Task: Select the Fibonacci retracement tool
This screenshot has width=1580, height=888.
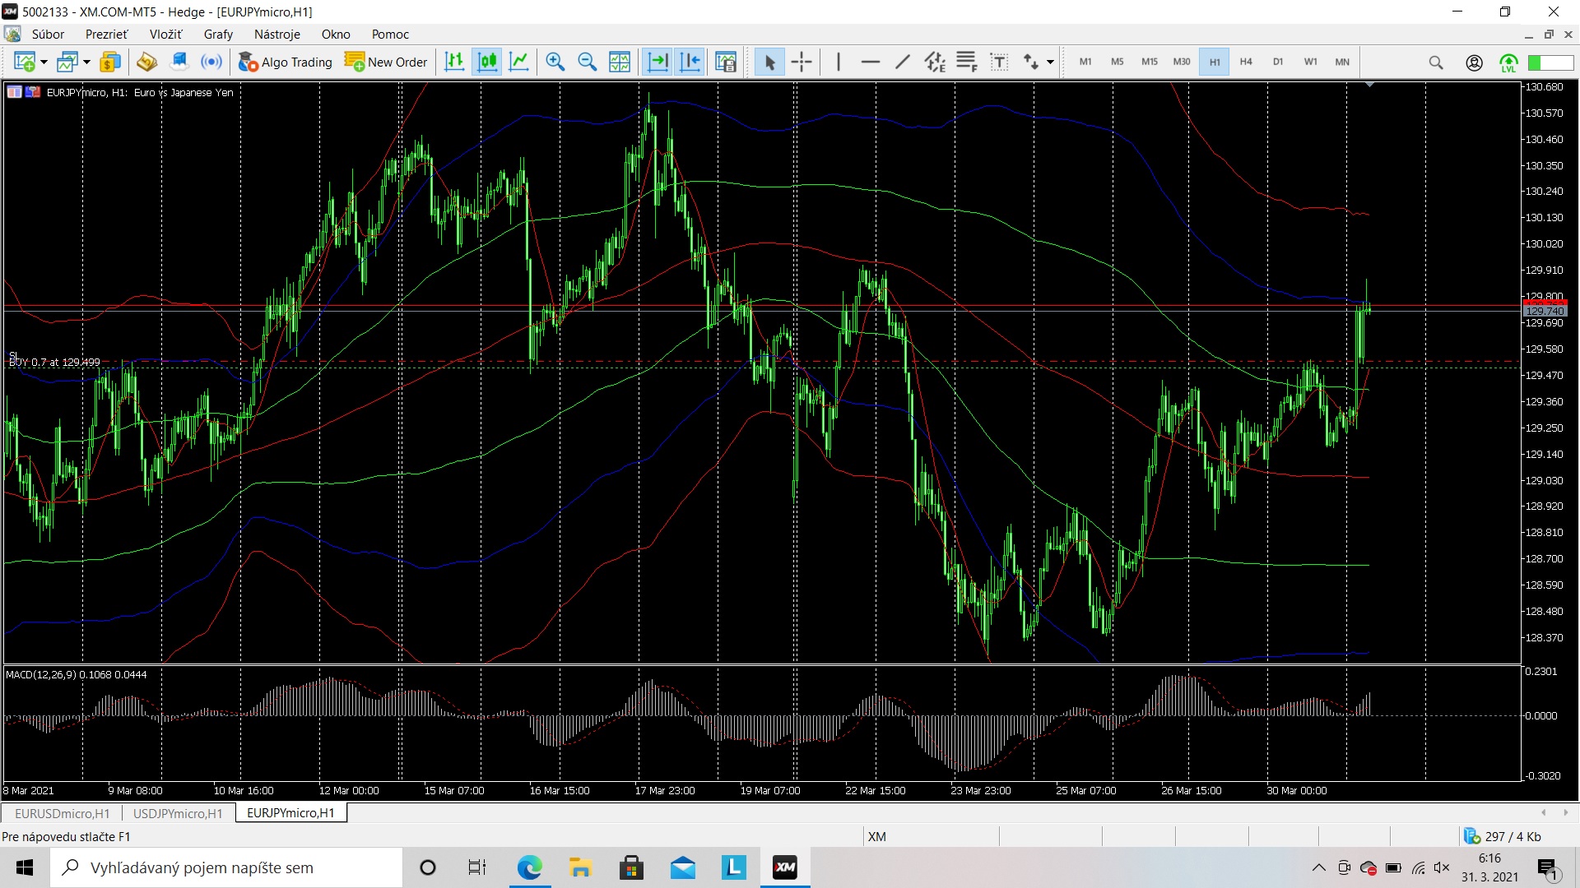Action: coord(967,62)
